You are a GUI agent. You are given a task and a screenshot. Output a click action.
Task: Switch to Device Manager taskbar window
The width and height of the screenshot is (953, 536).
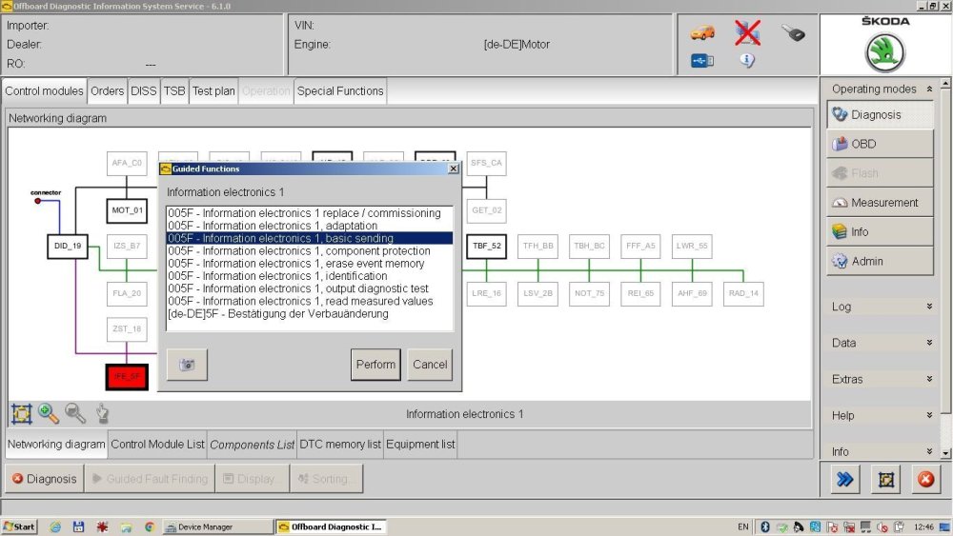pos(218,526)
